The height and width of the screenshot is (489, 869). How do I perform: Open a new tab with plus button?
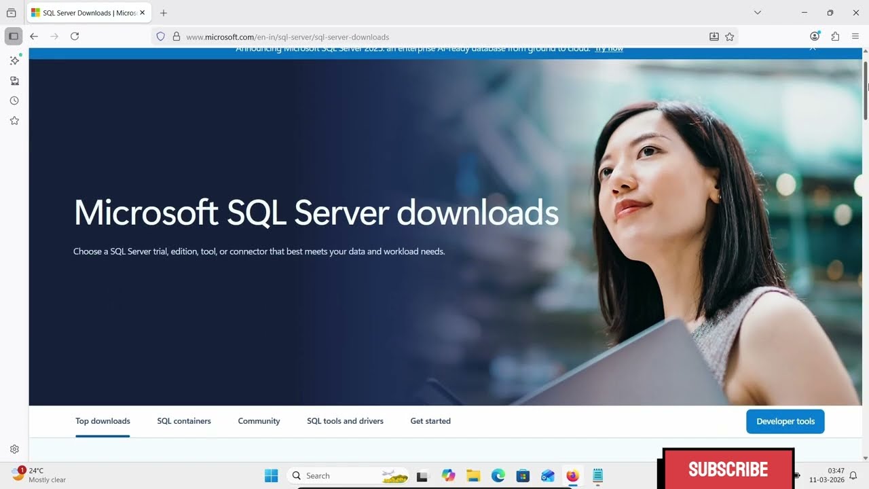[163, 13]
